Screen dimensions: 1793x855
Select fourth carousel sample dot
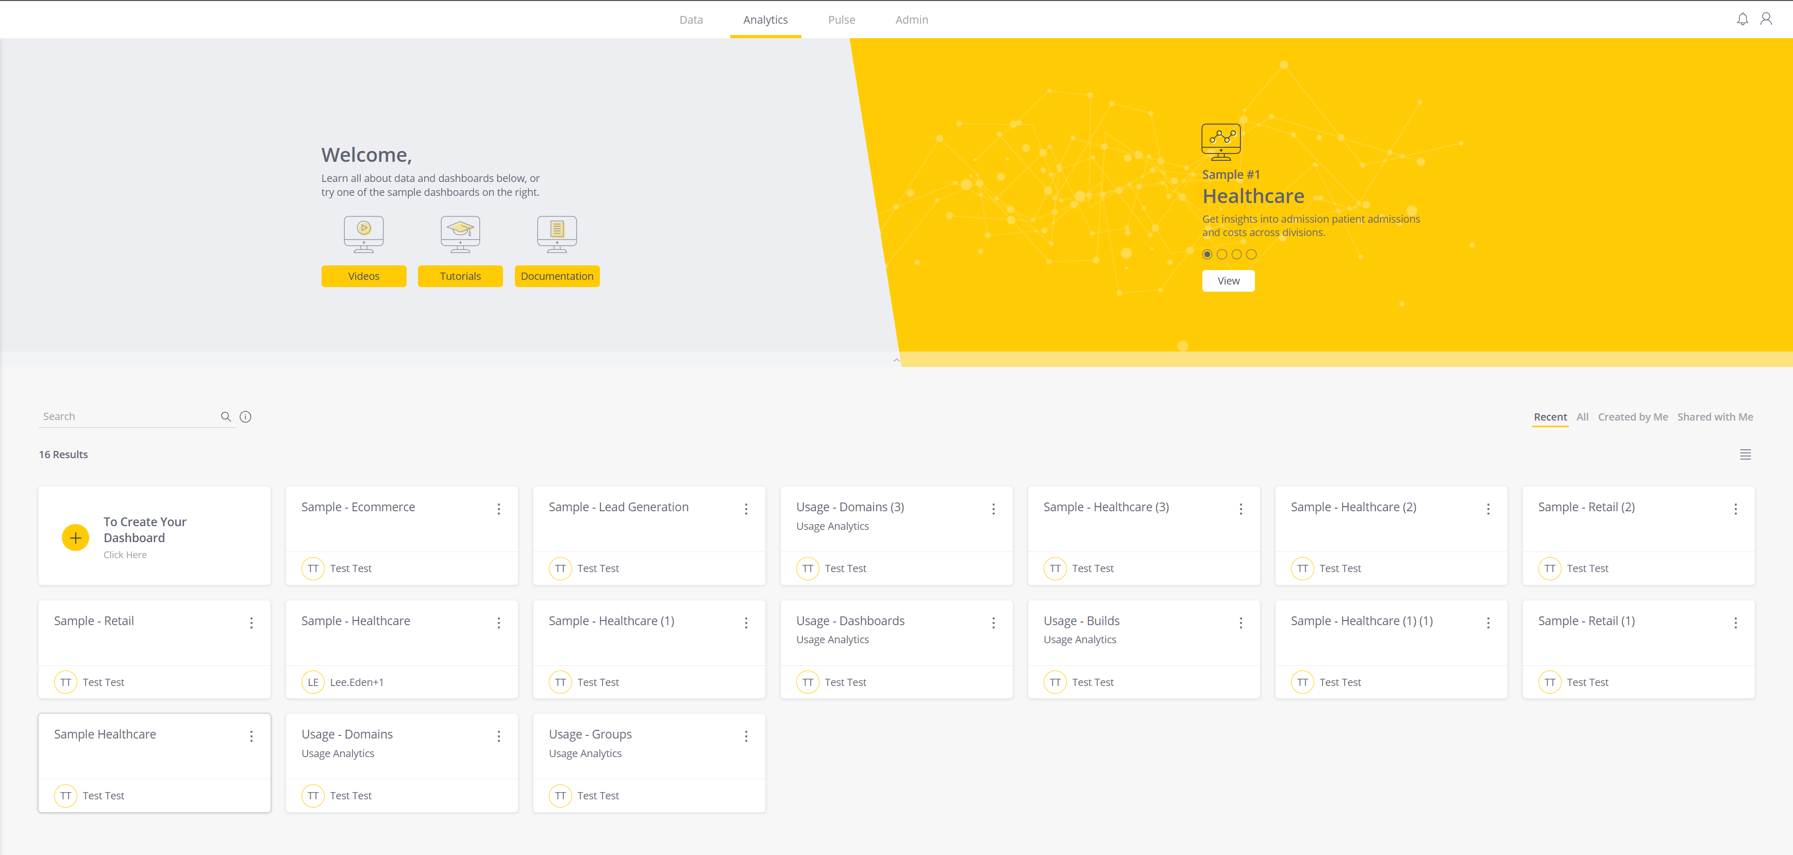1251,254
